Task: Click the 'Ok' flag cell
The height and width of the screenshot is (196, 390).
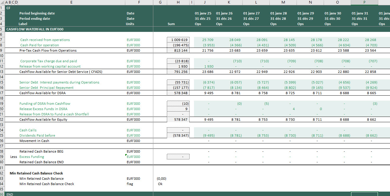Action: tap(160, 184)
